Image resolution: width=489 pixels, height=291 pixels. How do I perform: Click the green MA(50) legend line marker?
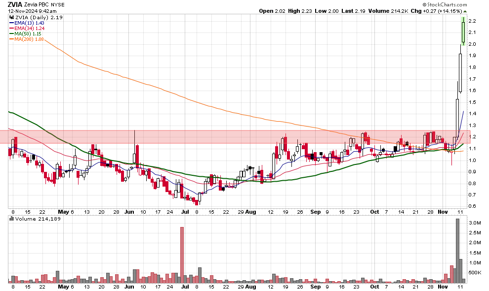[12, 34]
